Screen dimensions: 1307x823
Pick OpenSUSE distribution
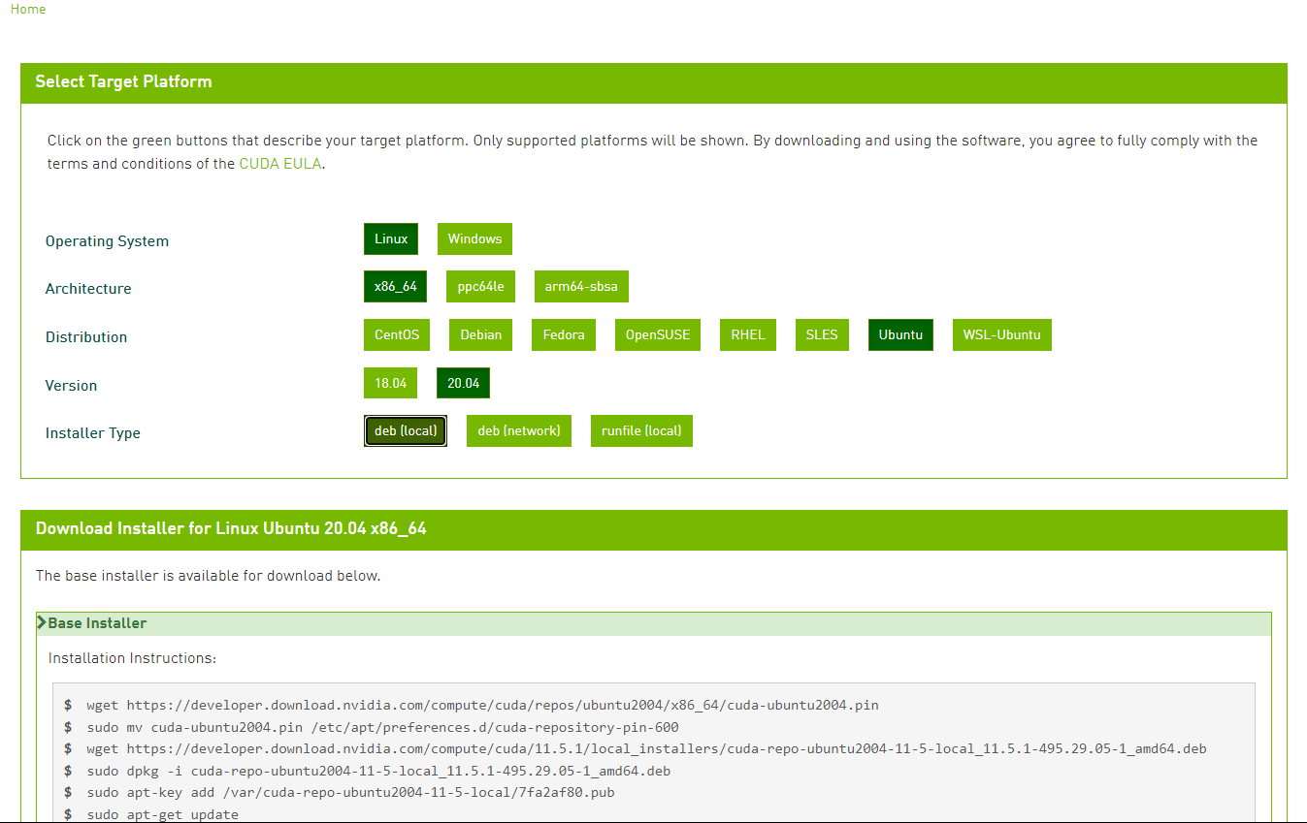point(657,334)
